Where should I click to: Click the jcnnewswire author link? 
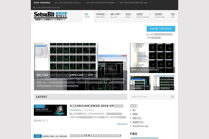[x=75, y=110]
